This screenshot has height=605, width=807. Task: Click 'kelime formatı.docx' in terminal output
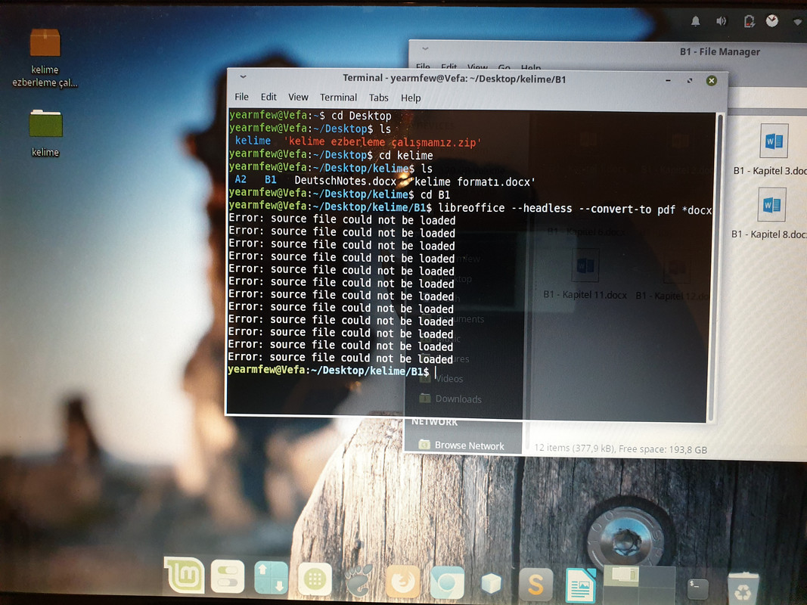pyautogui.click(x=473, y=181)
